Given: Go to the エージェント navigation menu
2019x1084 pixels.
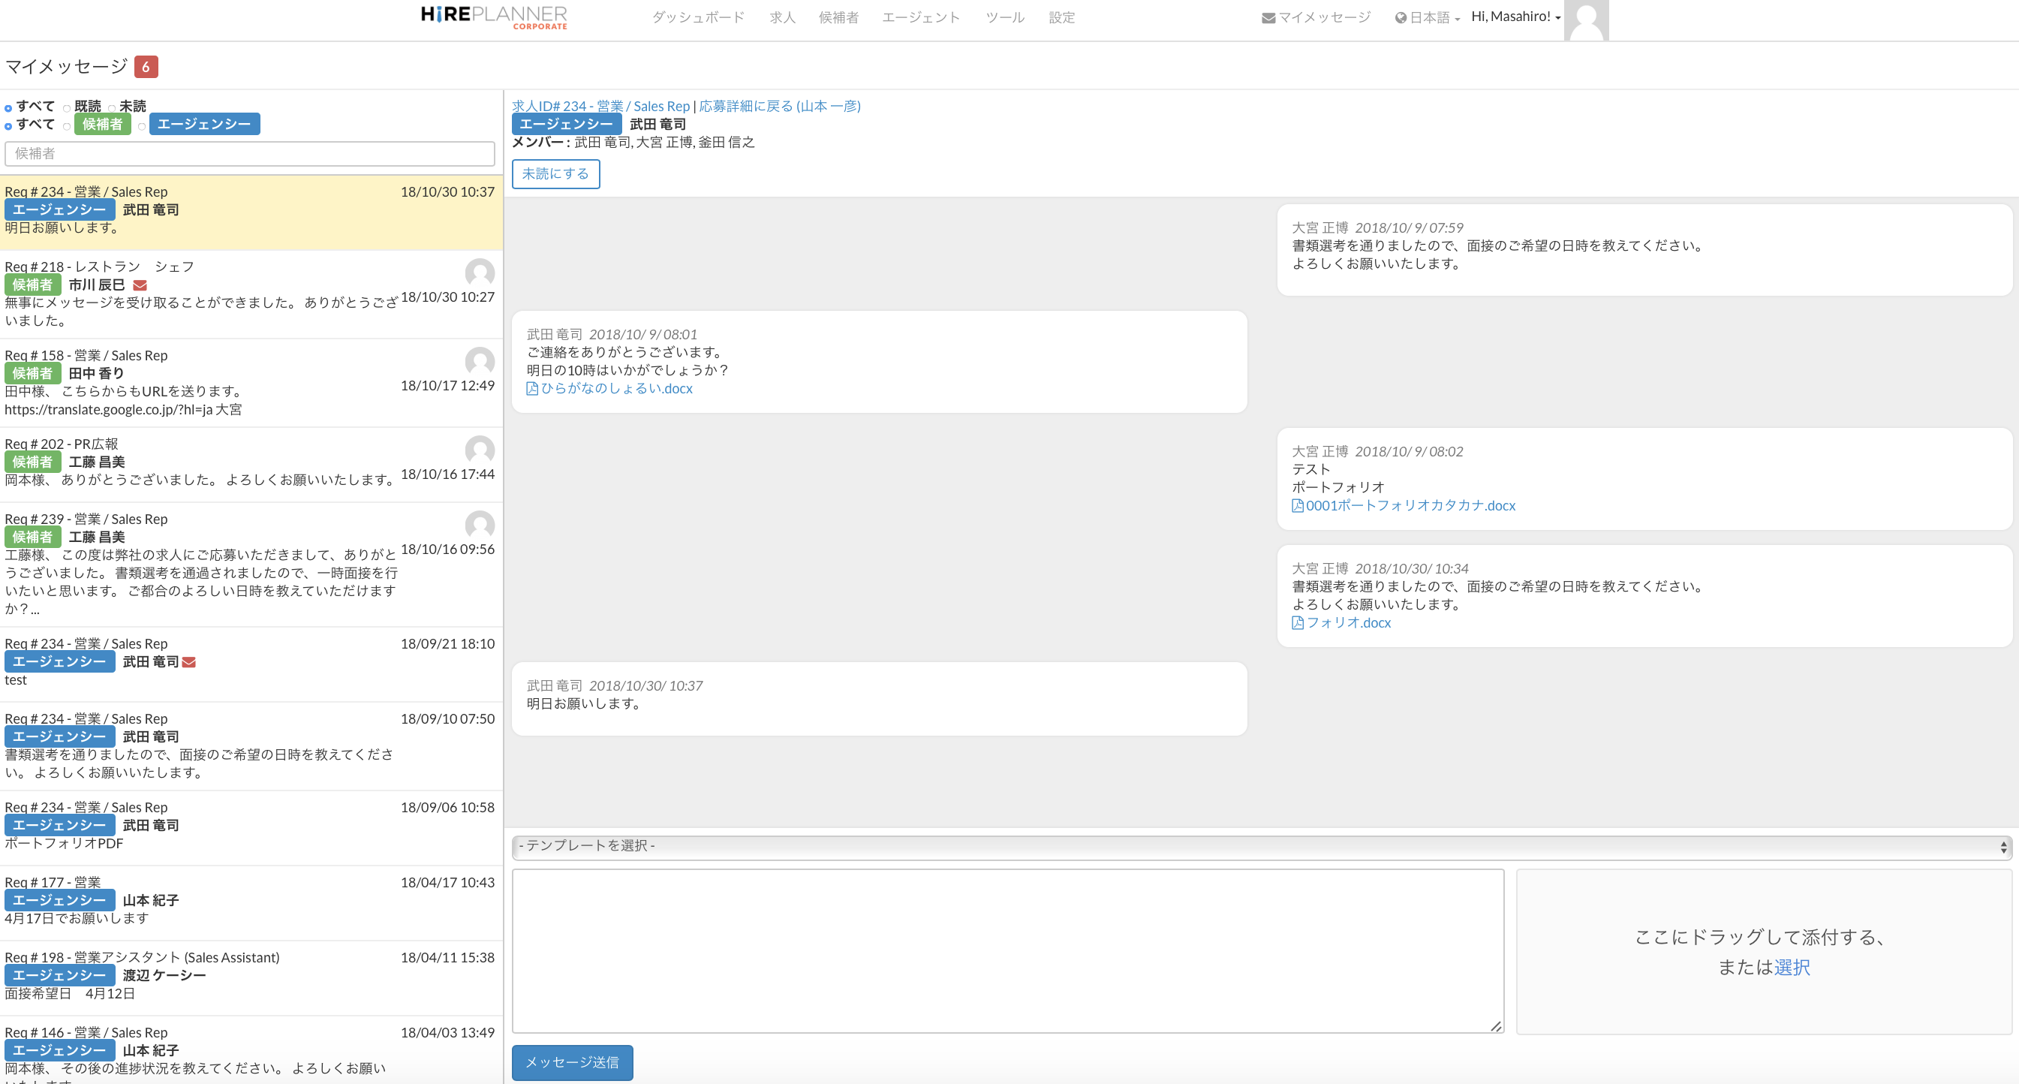Looking at the screenshot, I should point(920,17).
